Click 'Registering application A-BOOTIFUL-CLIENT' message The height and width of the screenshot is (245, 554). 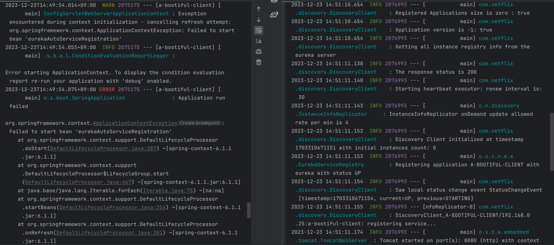click(x=467, y=165)
